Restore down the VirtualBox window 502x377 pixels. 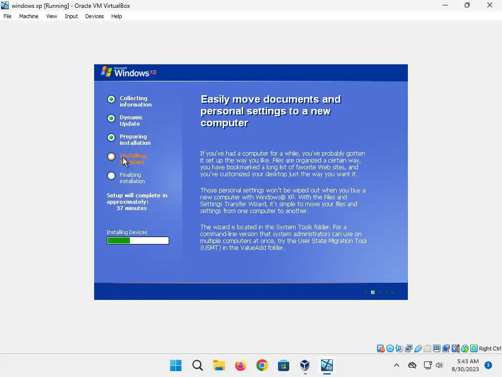tap(467, 5)
